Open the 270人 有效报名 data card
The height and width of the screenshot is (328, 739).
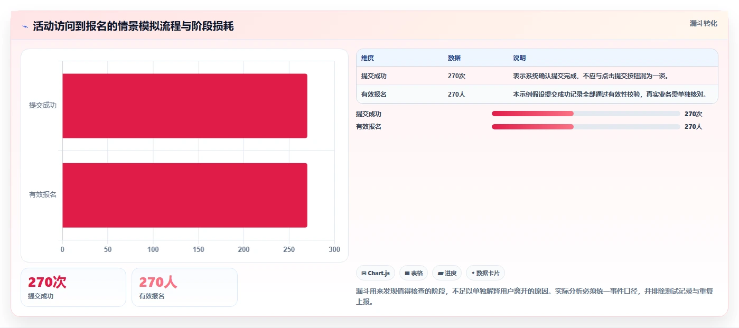pos(184,287)
